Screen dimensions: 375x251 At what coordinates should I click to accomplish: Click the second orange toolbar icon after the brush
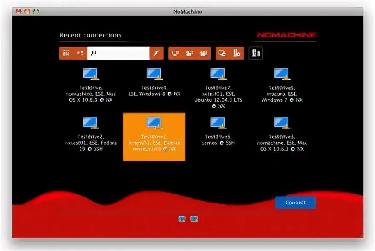(189, 53)
